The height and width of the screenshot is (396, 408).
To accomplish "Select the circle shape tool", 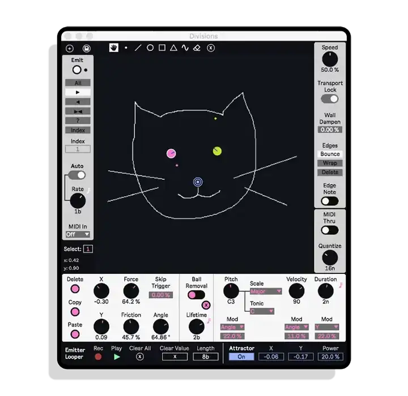I will 150,48.
